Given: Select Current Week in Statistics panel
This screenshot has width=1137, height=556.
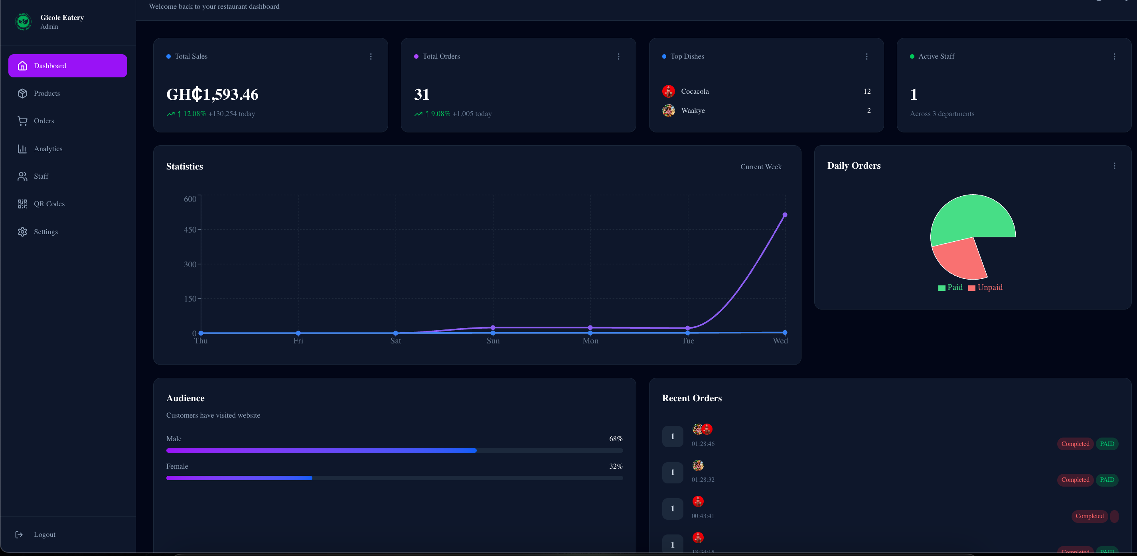Looking at the screenshot, I should (x=760, y=167).
